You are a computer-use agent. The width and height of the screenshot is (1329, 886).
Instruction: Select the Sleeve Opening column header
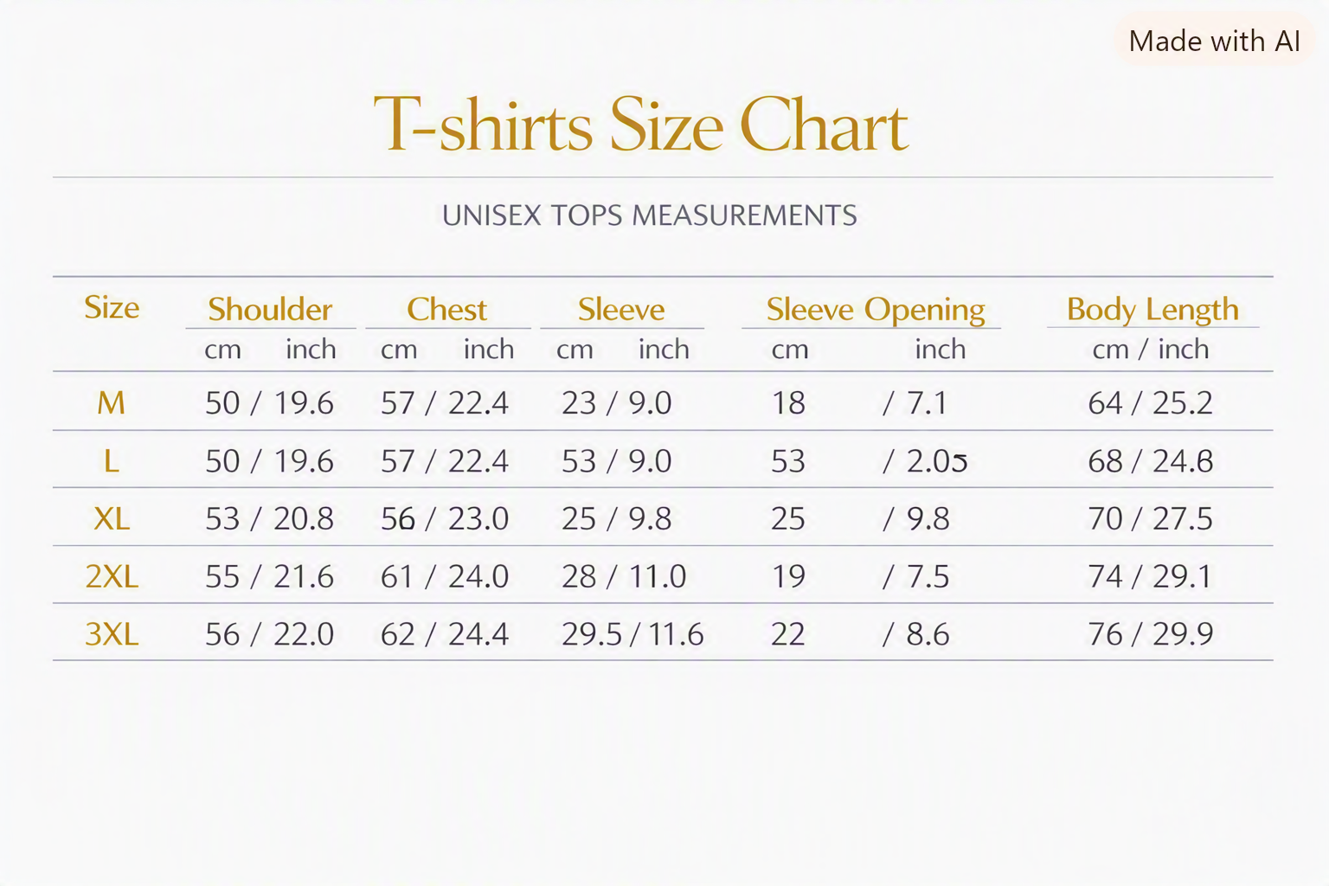(875, 309)
